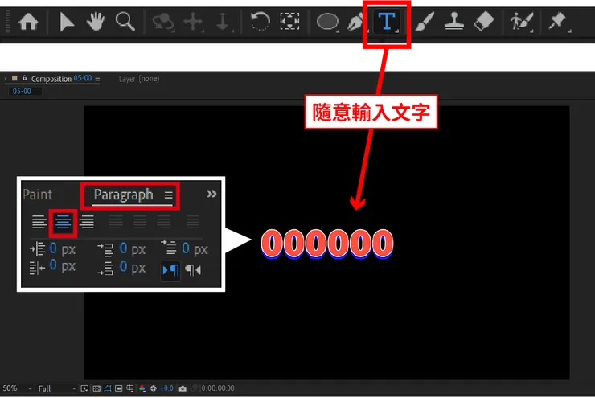
Task: Select the Roto Brush tool
Action: [522, 22]
